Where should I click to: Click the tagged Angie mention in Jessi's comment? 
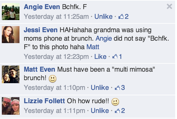pos(104,39)
